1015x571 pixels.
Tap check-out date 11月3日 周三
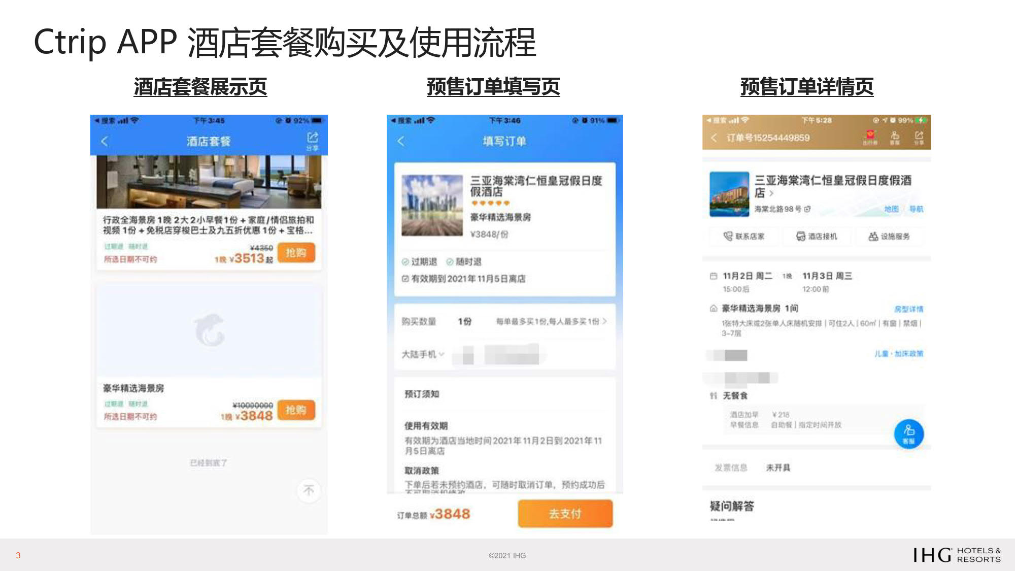tap(827, 276)
